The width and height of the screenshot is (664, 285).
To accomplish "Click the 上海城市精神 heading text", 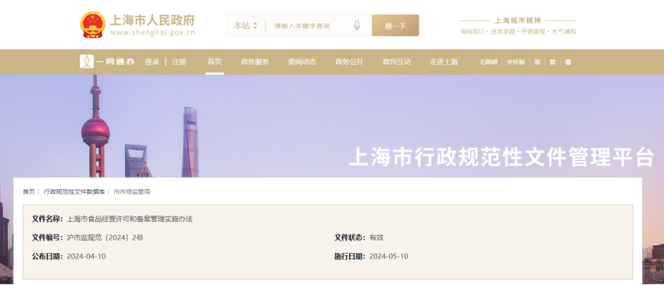I will (518, 20).
